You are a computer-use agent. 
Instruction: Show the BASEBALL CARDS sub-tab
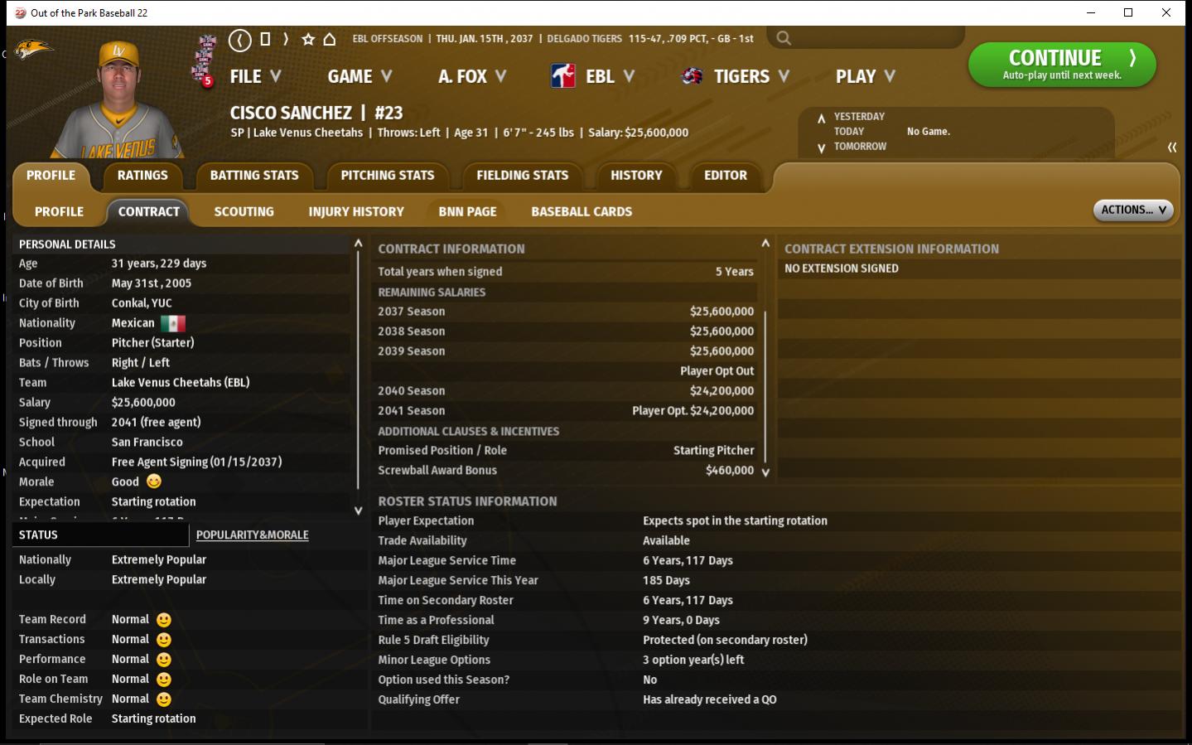coord(582,212)
